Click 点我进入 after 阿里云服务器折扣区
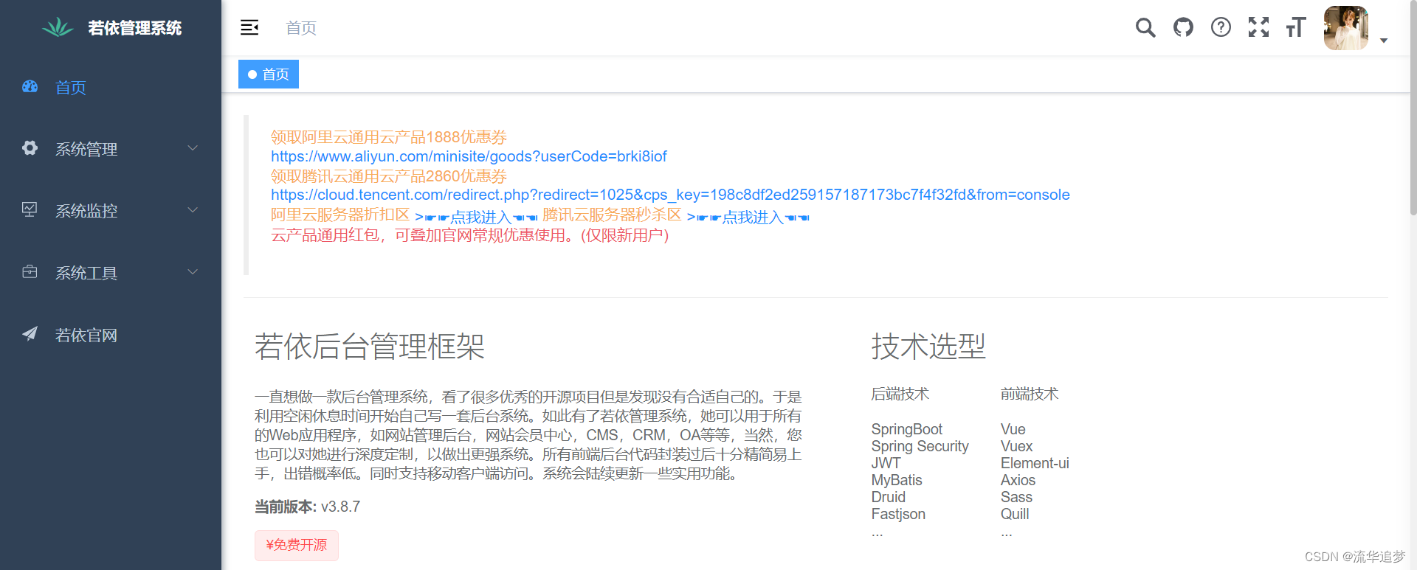Image resolution: width=1417 pixels, height=570 pixels. click(x=476, y=217)
